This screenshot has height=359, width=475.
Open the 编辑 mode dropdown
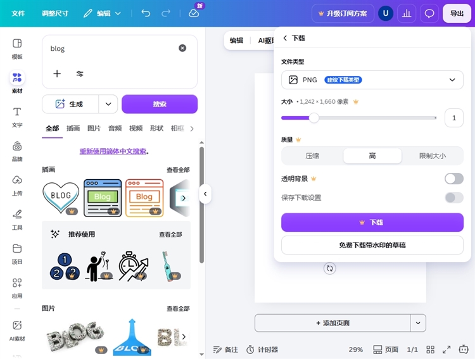coord(103,13)
